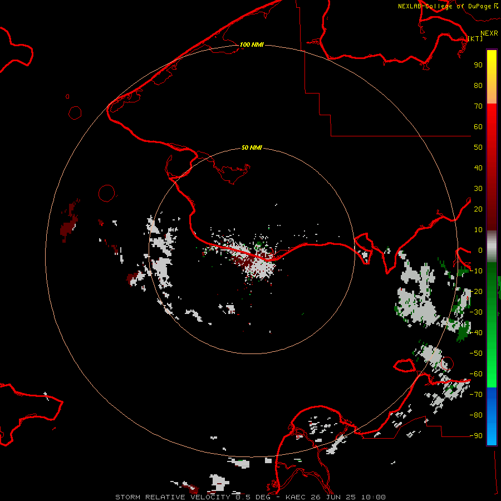This screenshot has height=501, width=501.
Task: Click the 70 value on the velocity scale
Action: tap(478, 106)
